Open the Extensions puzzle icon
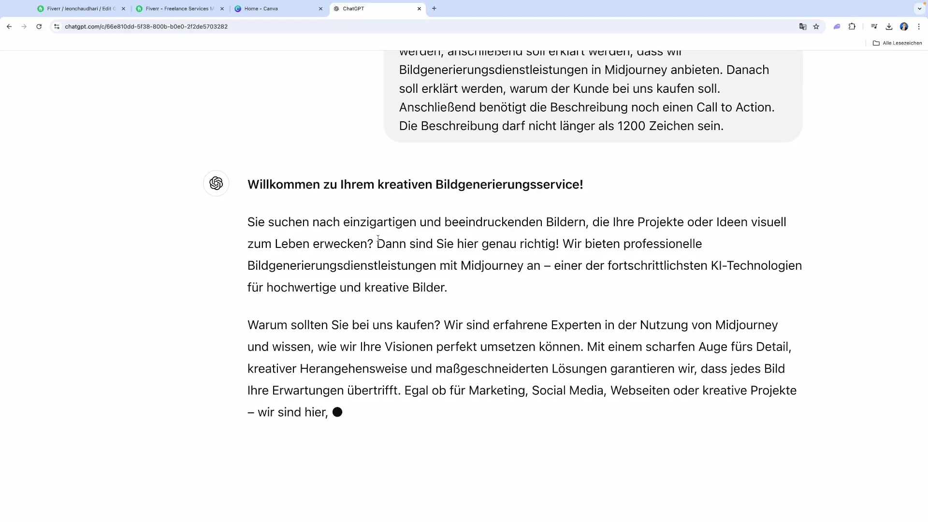This screenshot has width=928, height=522. click(x=852, y=27)
